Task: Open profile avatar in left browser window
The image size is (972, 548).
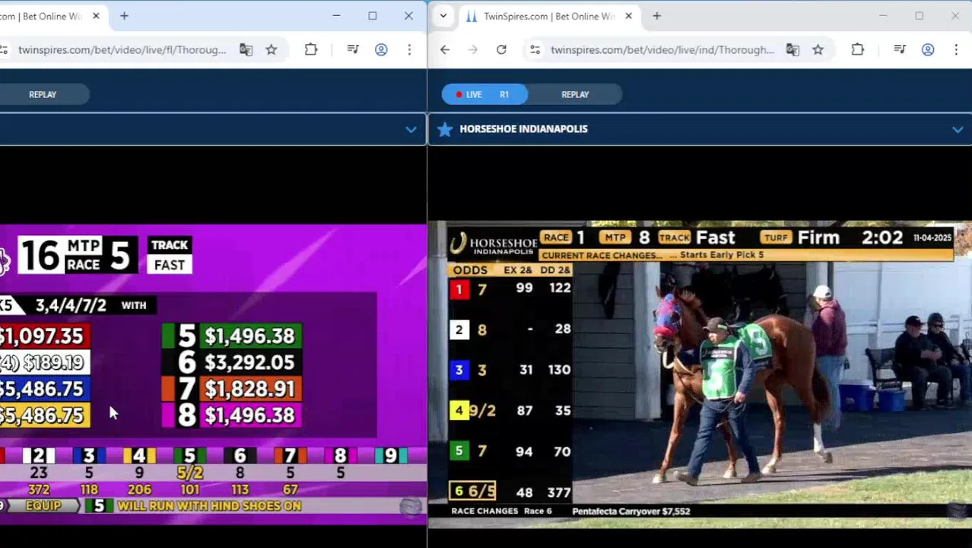Action: [x=381, y=49]
